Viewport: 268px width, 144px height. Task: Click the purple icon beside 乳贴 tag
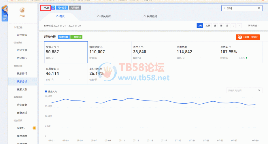(x=53, y=8)
